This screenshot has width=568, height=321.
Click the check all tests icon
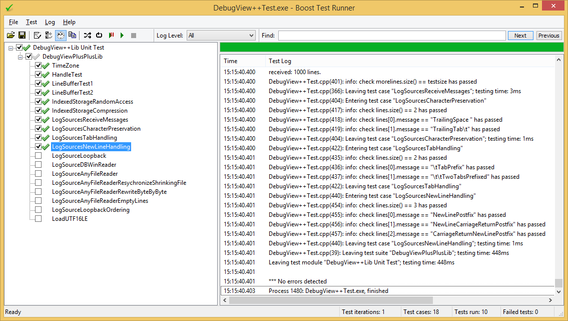click(x=38, y=35)
